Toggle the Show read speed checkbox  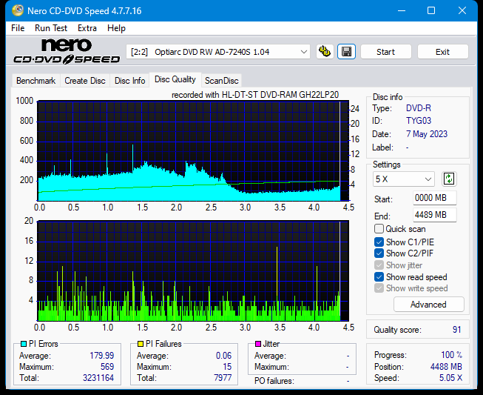[379, 277]
